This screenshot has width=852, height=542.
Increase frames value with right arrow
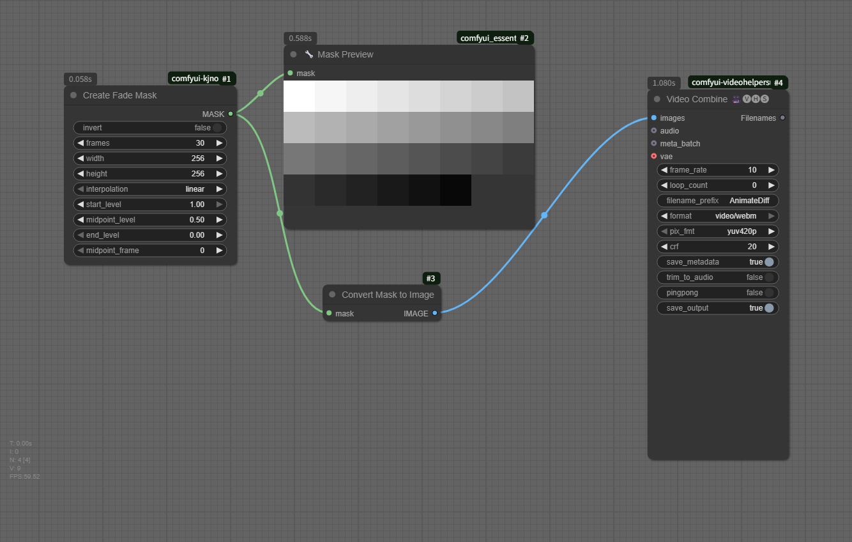pyautogui.click(x=219, y=143)
